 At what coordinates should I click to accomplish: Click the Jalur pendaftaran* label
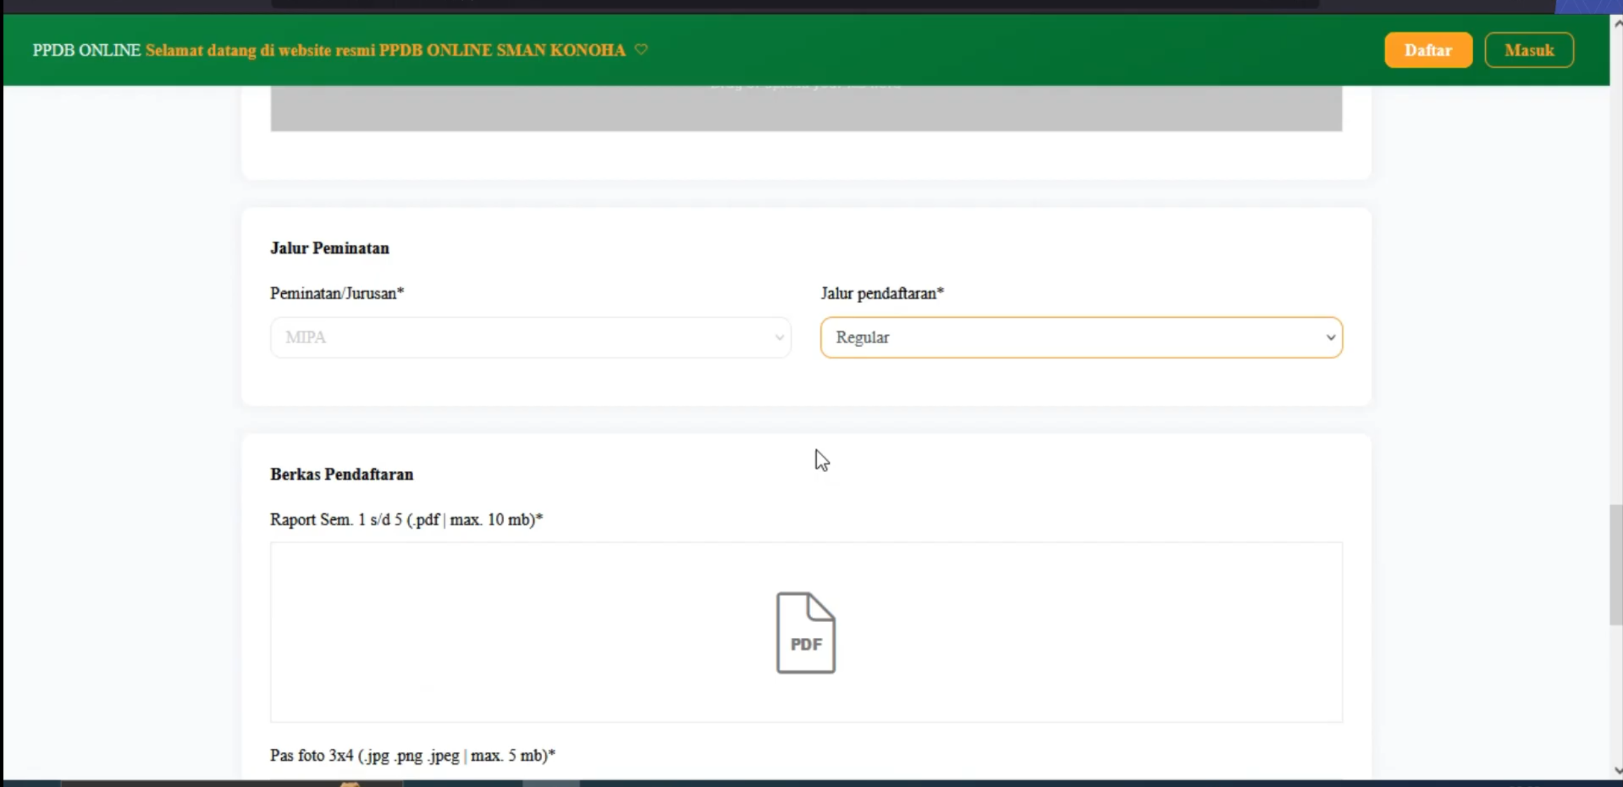pos(882,293)
